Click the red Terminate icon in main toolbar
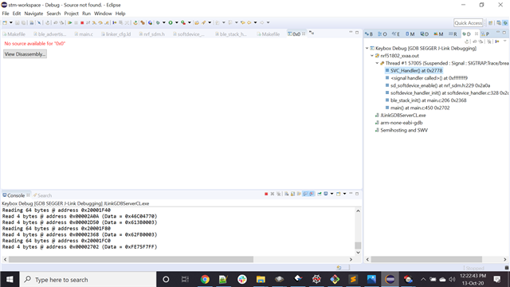This screenshot has width=510, height=287. 82,23
